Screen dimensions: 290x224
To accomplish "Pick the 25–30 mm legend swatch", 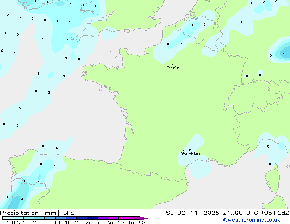I will [x=92, y=218].
